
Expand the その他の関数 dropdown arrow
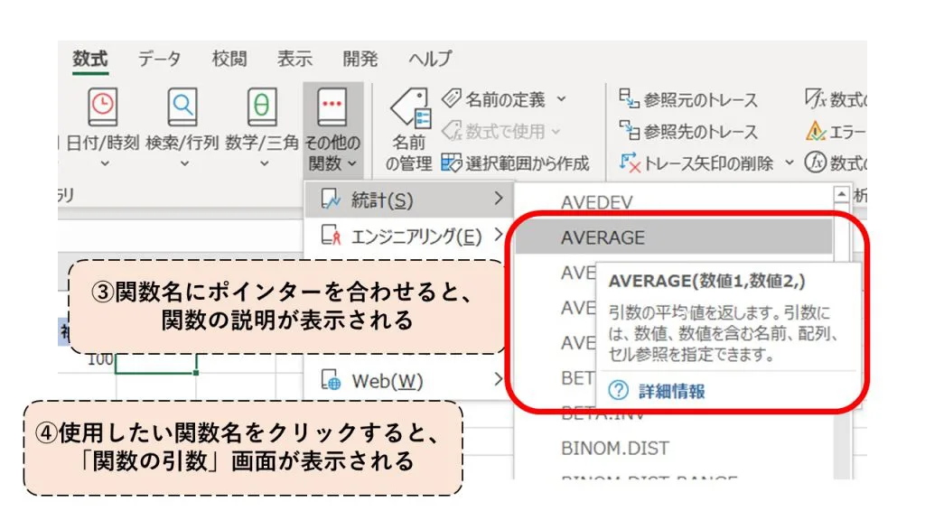tap(352, 163)
